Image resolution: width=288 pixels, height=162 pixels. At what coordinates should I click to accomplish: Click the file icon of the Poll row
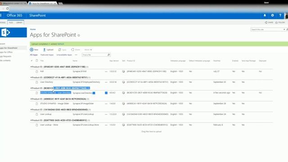click(x=37, y=72)
